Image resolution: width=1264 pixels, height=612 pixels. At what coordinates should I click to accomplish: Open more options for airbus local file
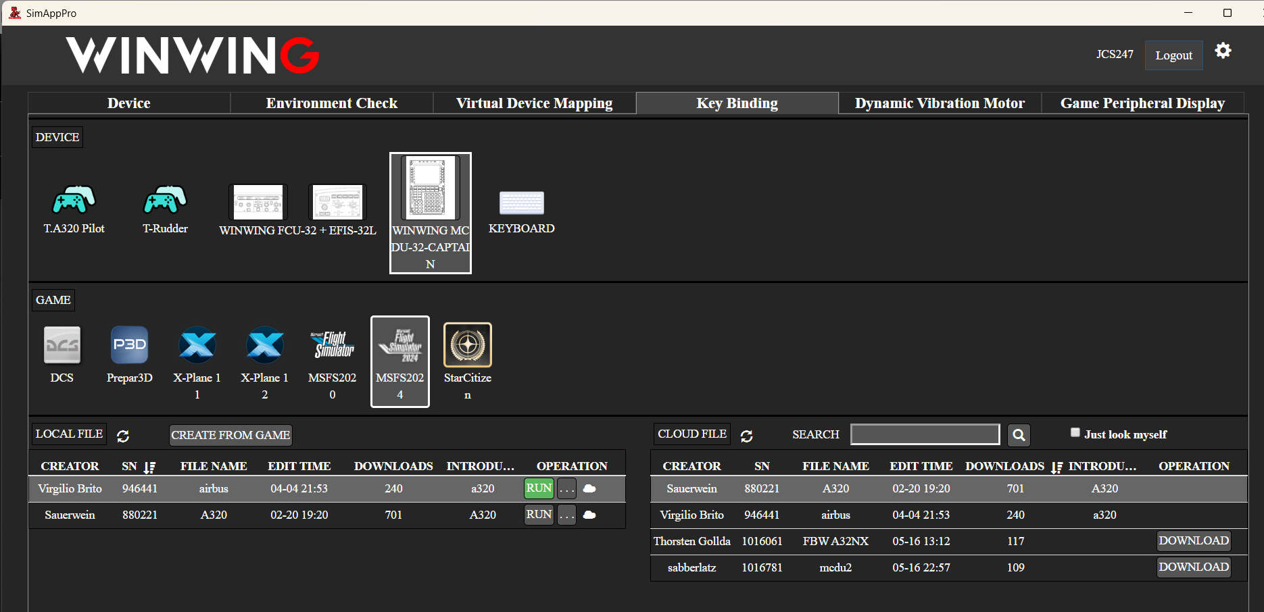(566, 488)
